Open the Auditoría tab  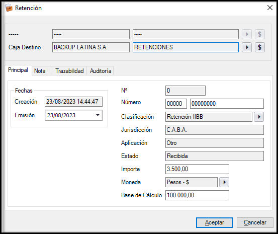click(101, 71)
